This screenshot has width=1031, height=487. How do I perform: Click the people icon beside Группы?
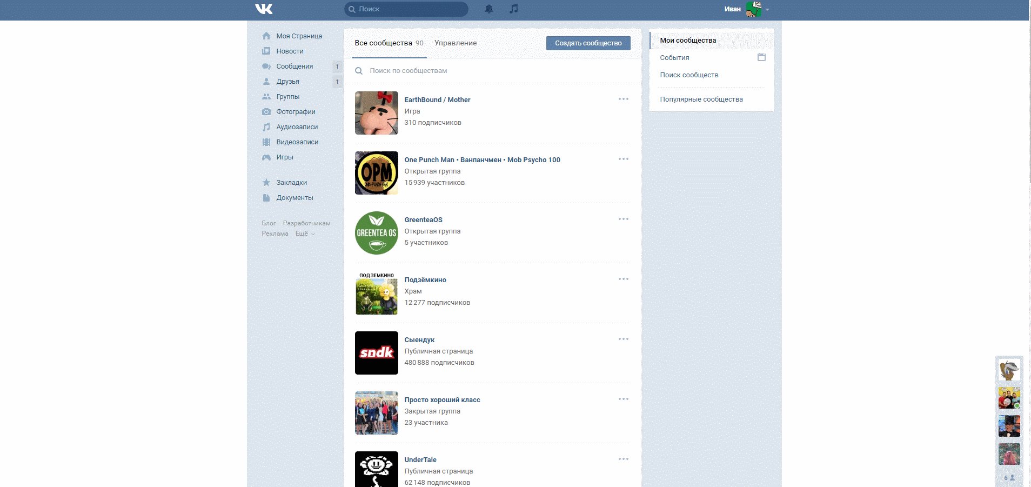coord(266,96)
